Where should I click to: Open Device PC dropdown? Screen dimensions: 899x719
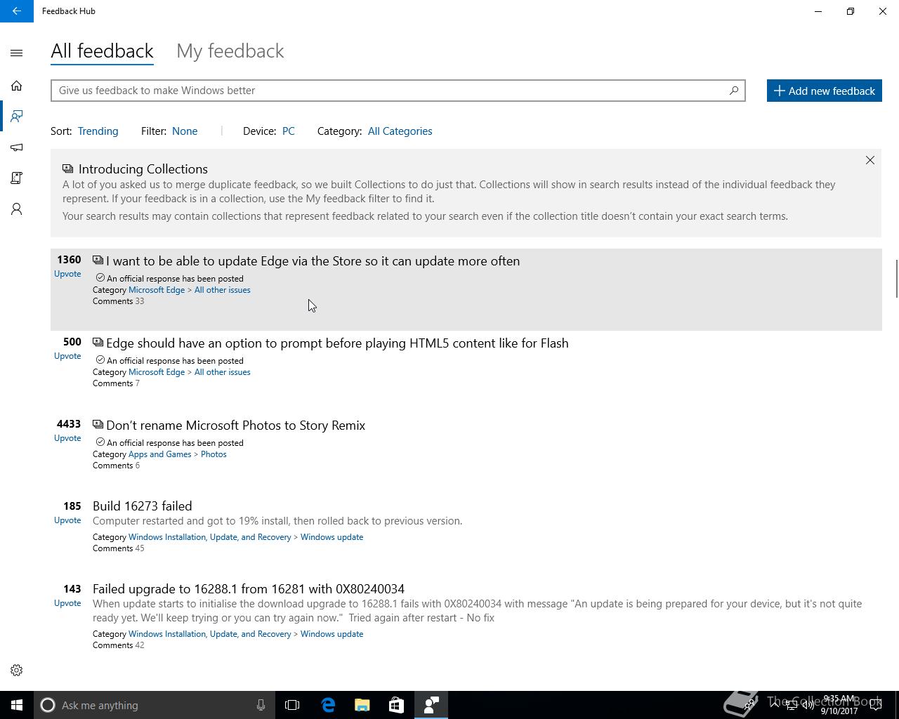click(x=288, y=131)
